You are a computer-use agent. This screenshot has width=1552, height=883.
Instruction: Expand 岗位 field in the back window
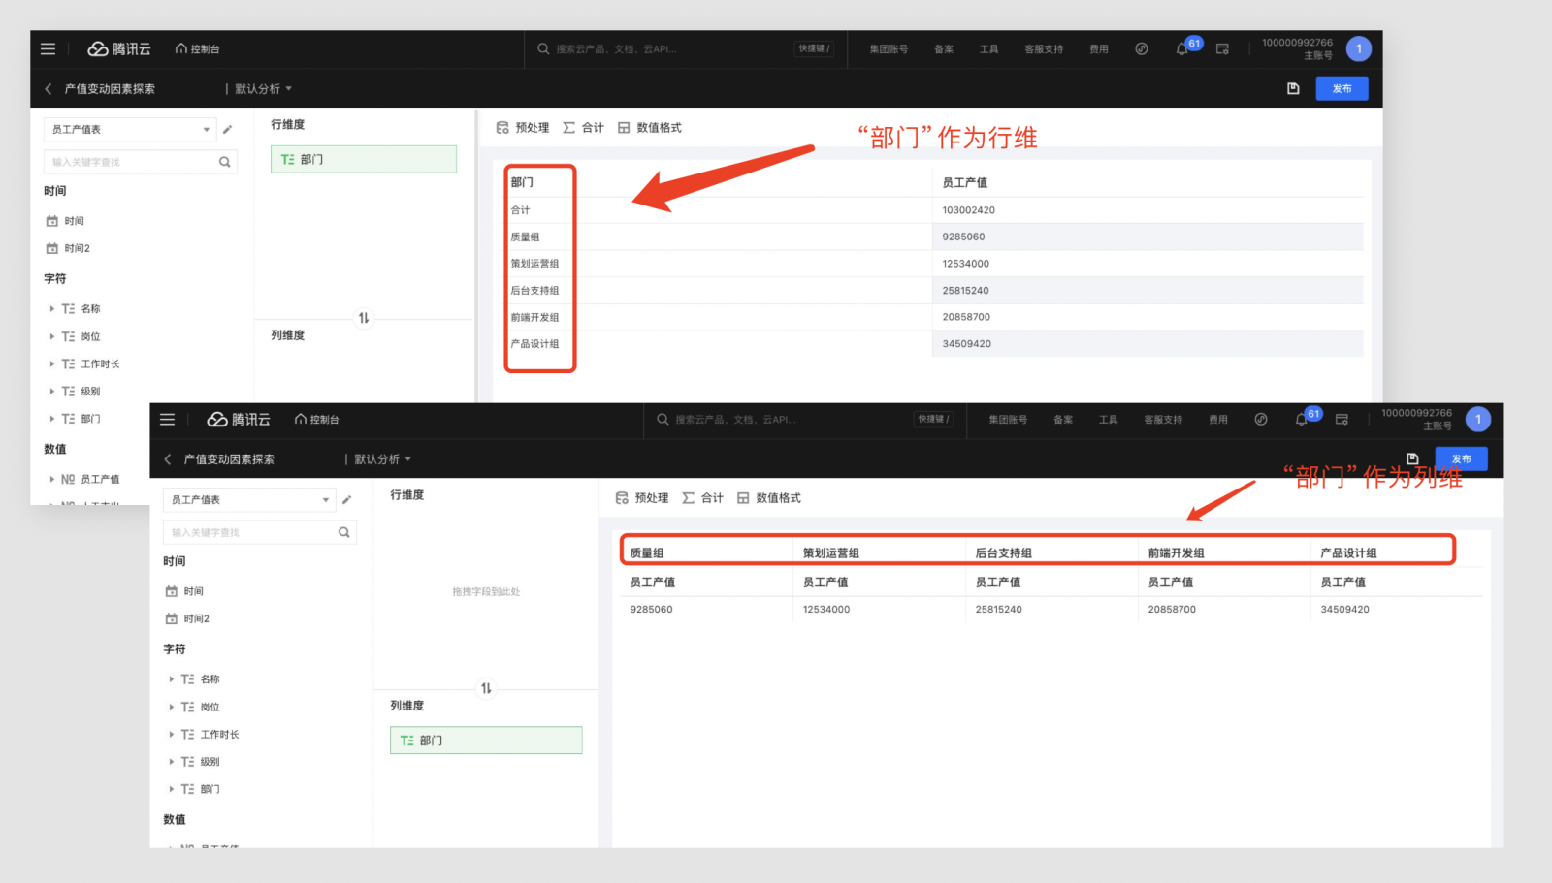tap(52, 336)
